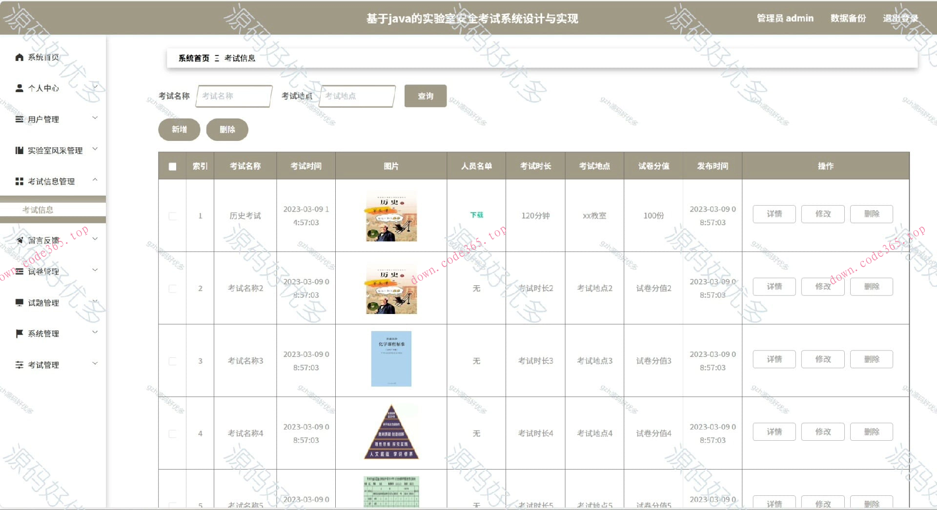This screenshot has width=937, height=510.
Task: Click the megaphone icon for 留言反馈
Action: point(20,240)
